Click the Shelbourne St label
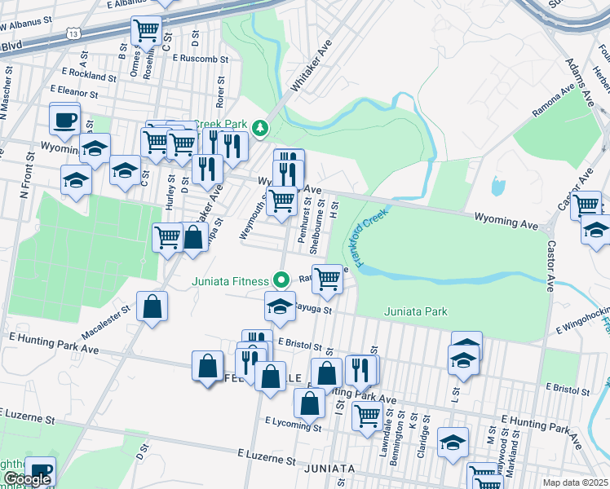Screen dimensions: 610x489 pyautogui.click(x=317, y=227)
